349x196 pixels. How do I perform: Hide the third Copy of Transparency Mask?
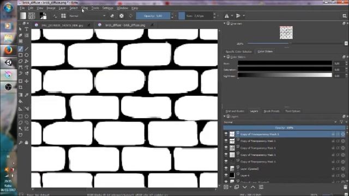click(226, 148)
